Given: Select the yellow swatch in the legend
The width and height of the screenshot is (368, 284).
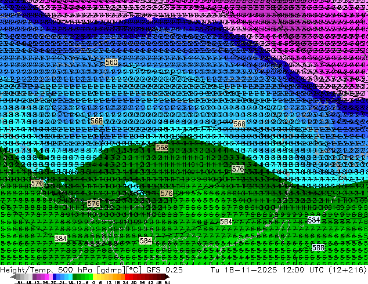Looking at the screenshot, I should [x=95, y=276].
